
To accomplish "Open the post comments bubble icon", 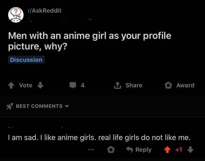I will (x=73, y=85).
